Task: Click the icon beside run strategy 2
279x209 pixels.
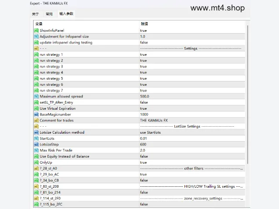Action: click(36, 61)
